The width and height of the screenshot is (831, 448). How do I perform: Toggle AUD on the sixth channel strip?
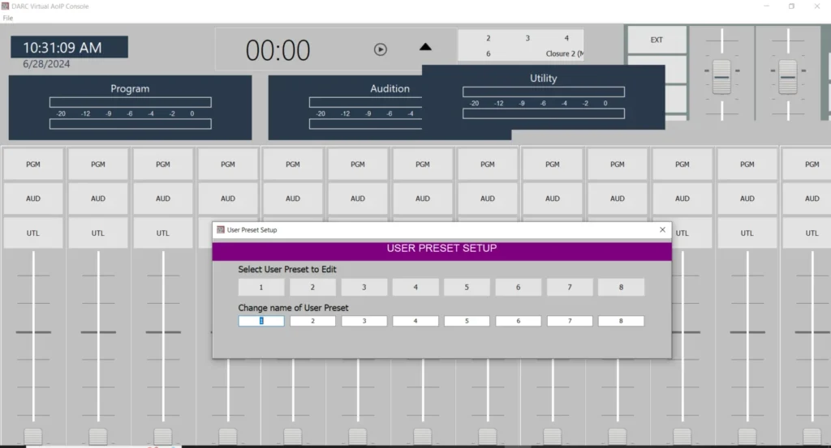(x=358, y=198)
